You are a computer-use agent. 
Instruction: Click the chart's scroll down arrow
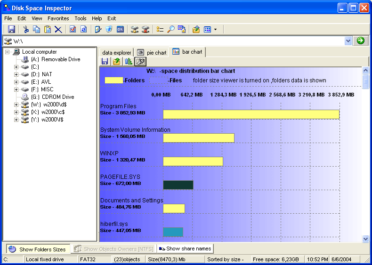point(365,239)
